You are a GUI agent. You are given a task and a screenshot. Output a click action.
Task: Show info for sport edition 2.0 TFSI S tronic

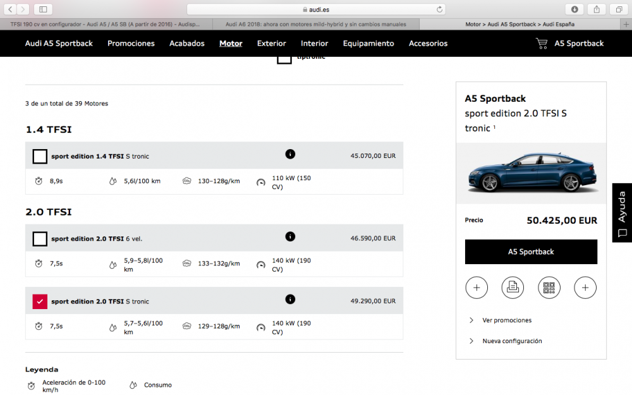[x=290, y=299]
